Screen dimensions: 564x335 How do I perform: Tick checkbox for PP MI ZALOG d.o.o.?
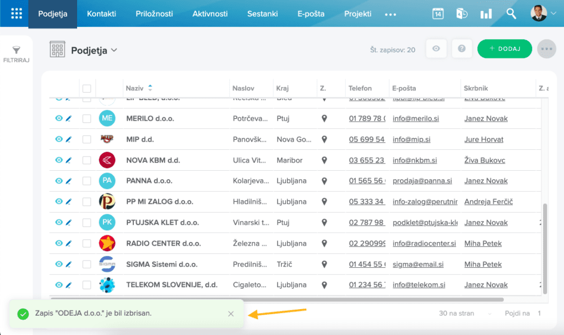point(86,202)
